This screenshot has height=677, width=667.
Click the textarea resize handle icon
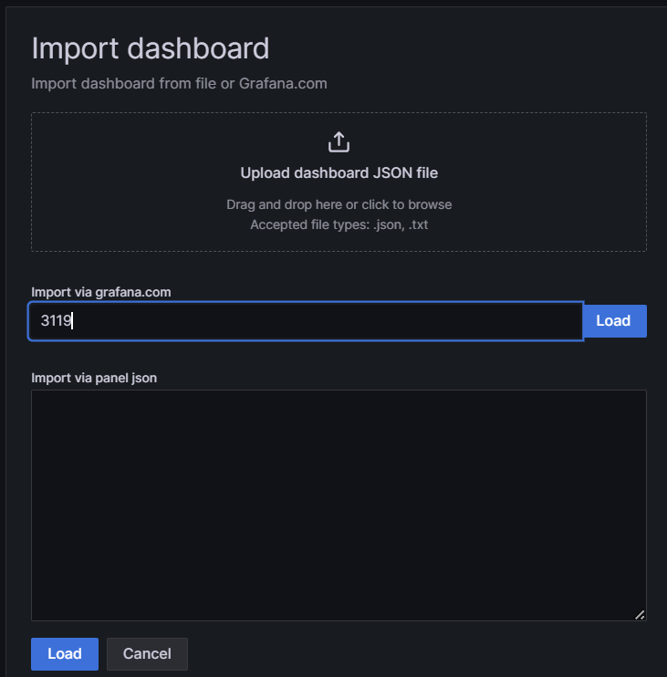[640, 615]
